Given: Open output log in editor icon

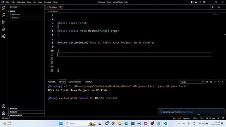Looking at the screenshot, I should coord(215,82).
